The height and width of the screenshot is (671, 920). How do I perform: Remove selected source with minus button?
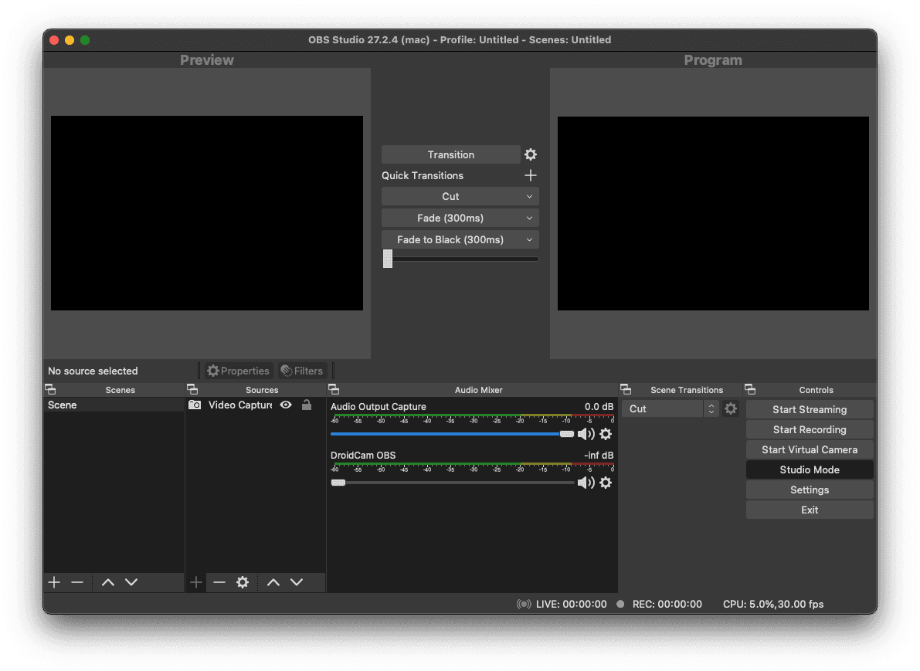(219, 582)
